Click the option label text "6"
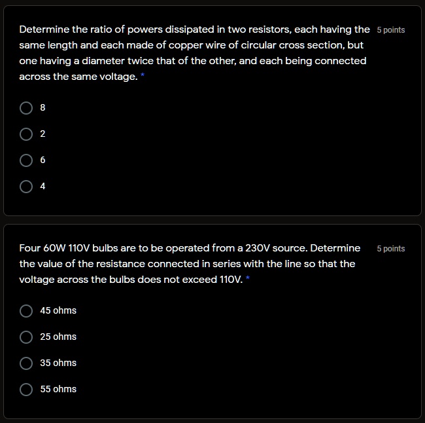Viewport: 425px width, 423px height. click(43, 160)
